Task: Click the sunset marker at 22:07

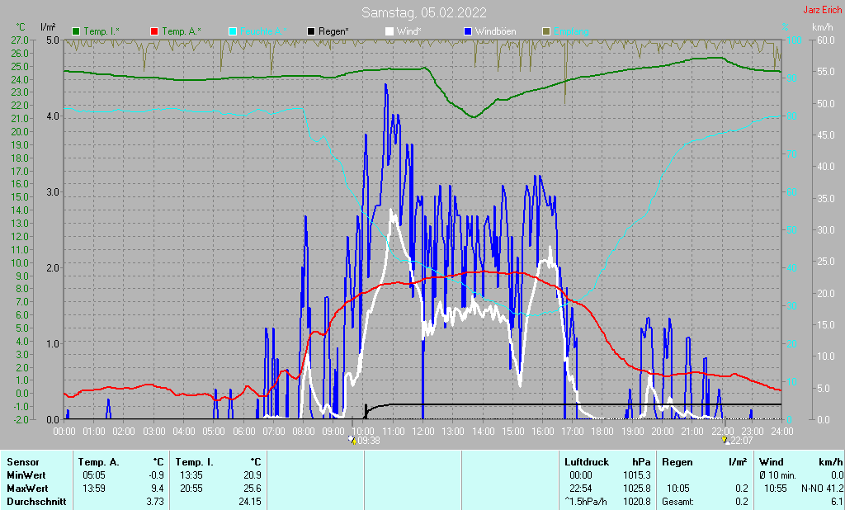Action: click(x=726, y=441)
